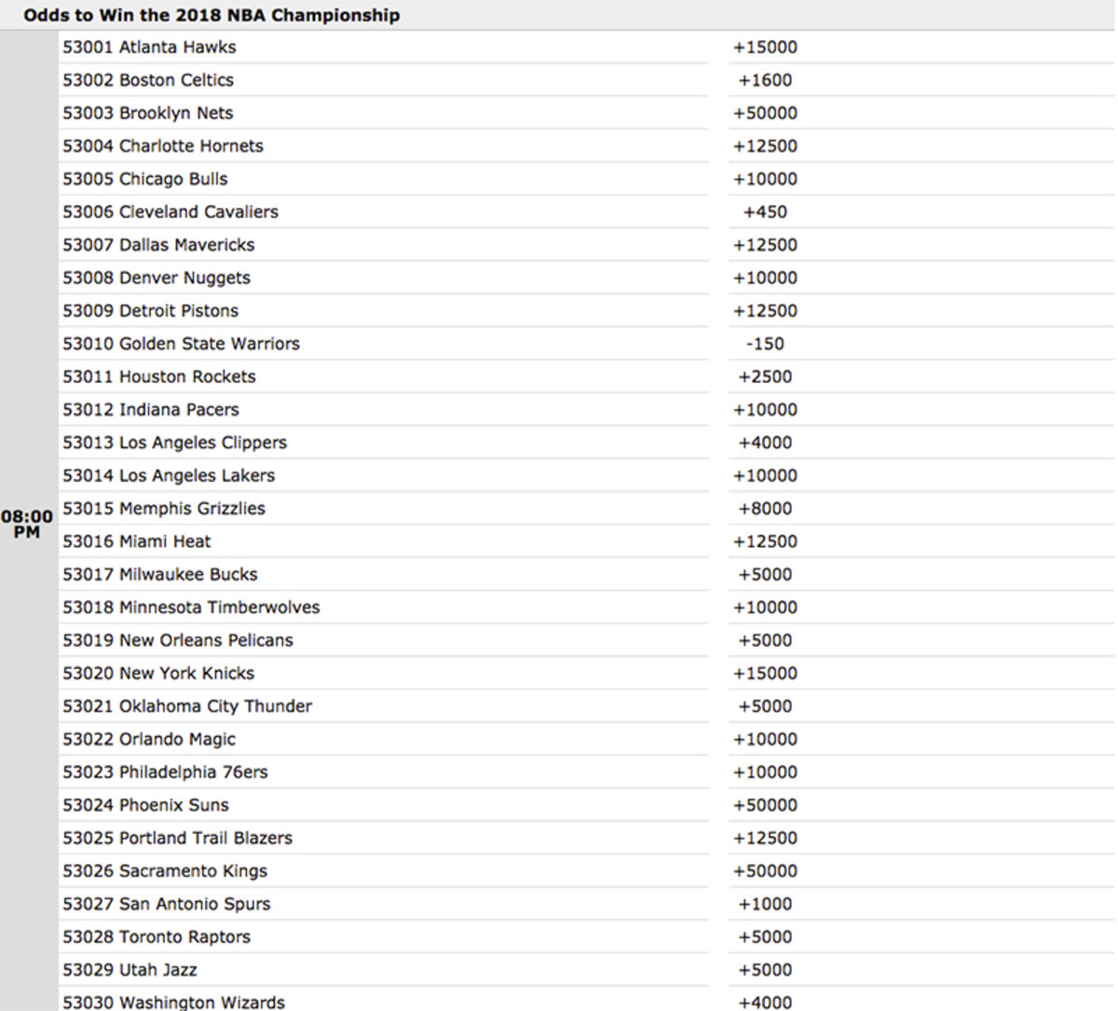Click the Atlanta Hawks team entry
Image resolution: width=1118 pixels, height=1011 pixels.
tap(149, 47)
